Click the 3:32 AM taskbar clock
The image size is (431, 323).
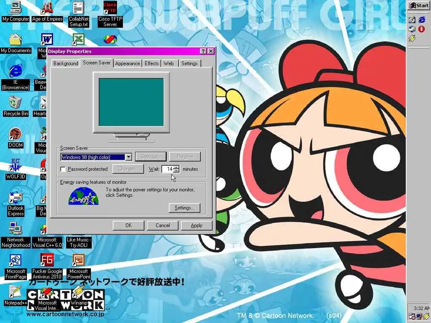click(421, 308)
